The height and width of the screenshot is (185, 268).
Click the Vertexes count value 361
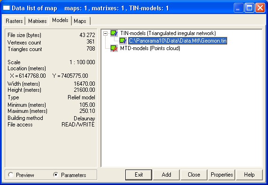[91, 42]
